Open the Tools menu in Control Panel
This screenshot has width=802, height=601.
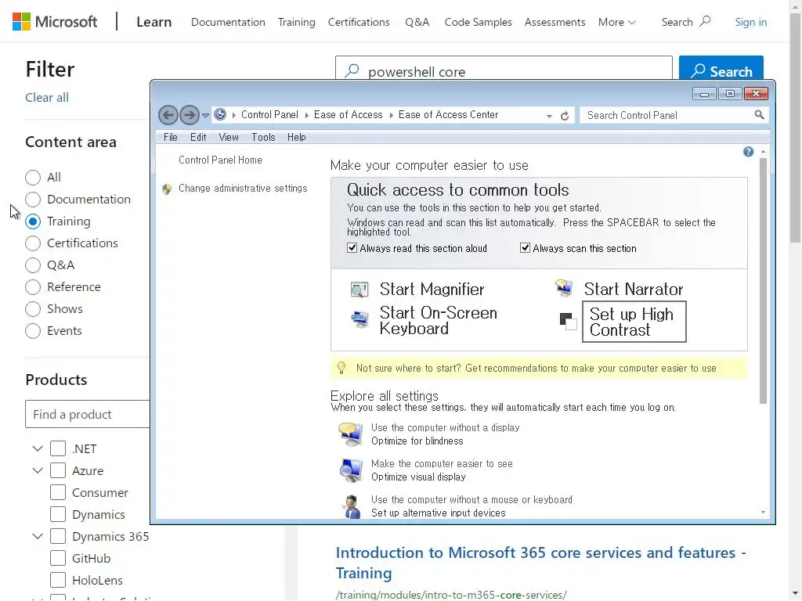tap(263, 138)
